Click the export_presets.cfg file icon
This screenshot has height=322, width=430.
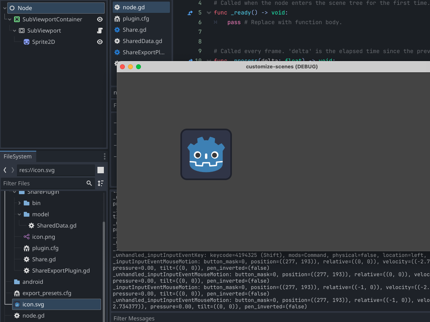pyautogui.click(x=17, y=293)
